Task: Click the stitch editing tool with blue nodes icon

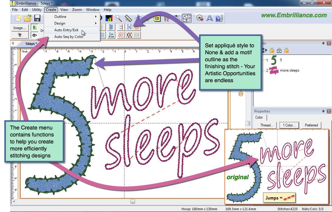Action: coord(187,18)
